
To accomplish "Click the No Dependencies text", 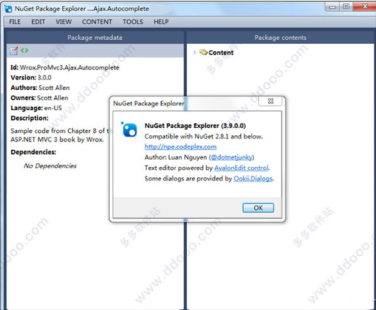I will tap(50, 166).
